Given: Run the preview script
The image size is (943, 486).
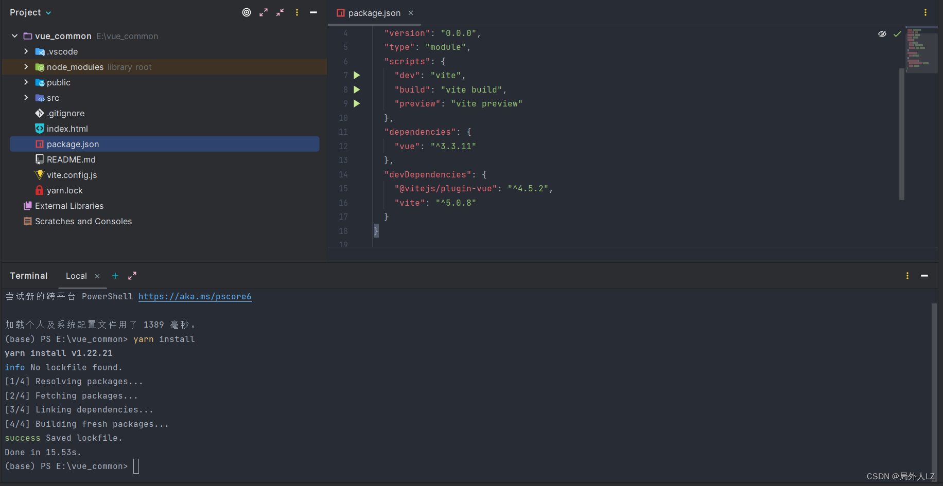Looking at the screenshot, I should tap(357, 103).
